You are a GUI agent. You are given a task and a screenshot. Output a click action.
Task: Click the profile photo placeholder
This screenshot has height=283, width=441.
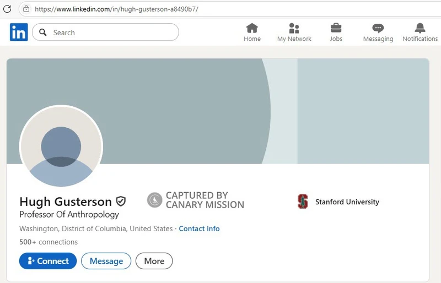(61, 146)
